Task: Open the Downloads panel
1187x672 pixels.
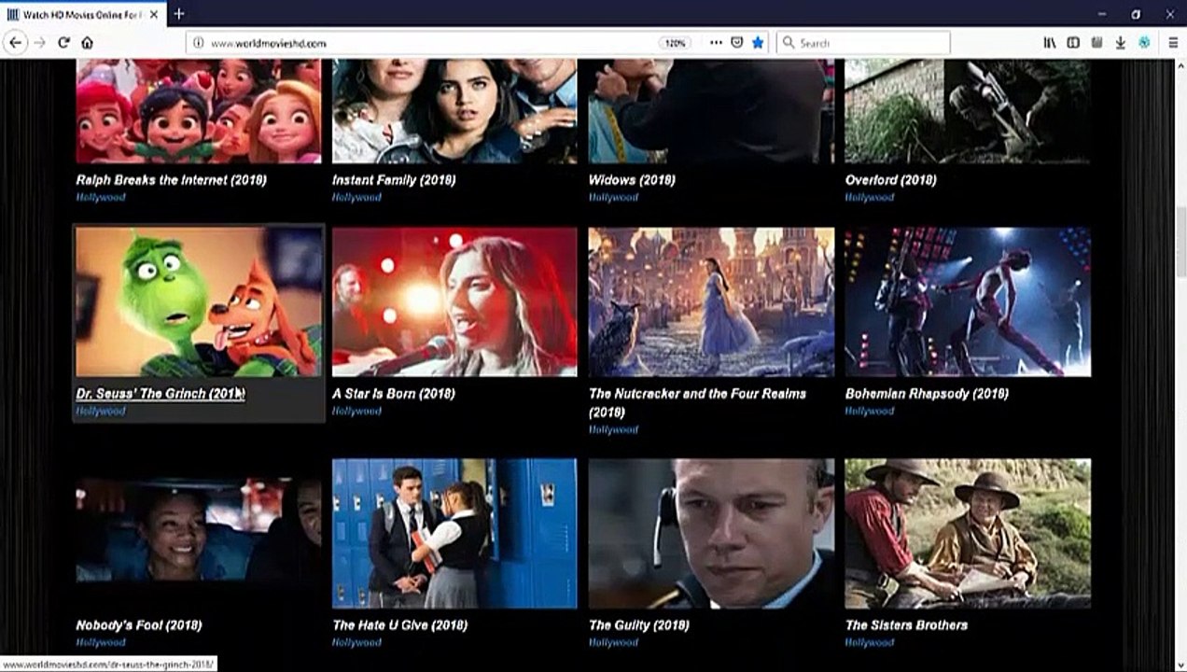Action: pyautogui.click(x=1121, y=43)
